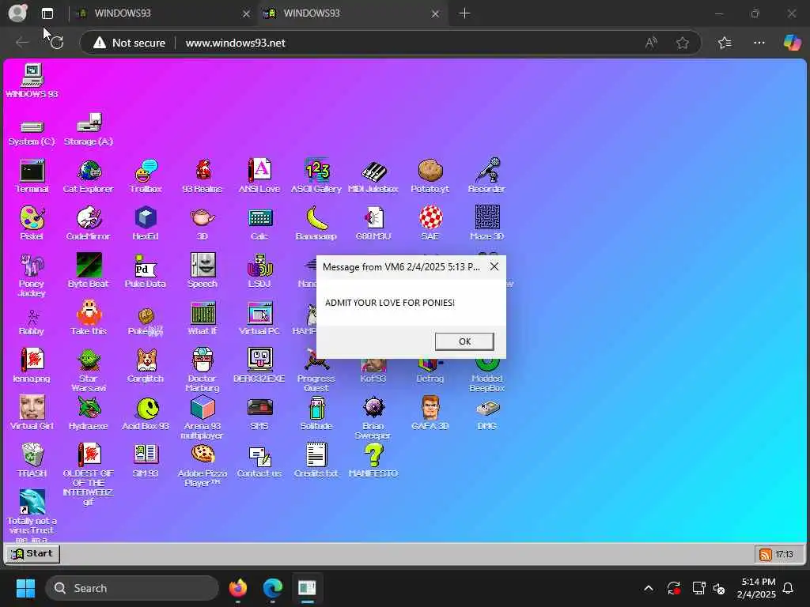Screen dimensions: 810x607
Task: Launch Adobe Pizza Player icon
Action: [x=202, y=465]
